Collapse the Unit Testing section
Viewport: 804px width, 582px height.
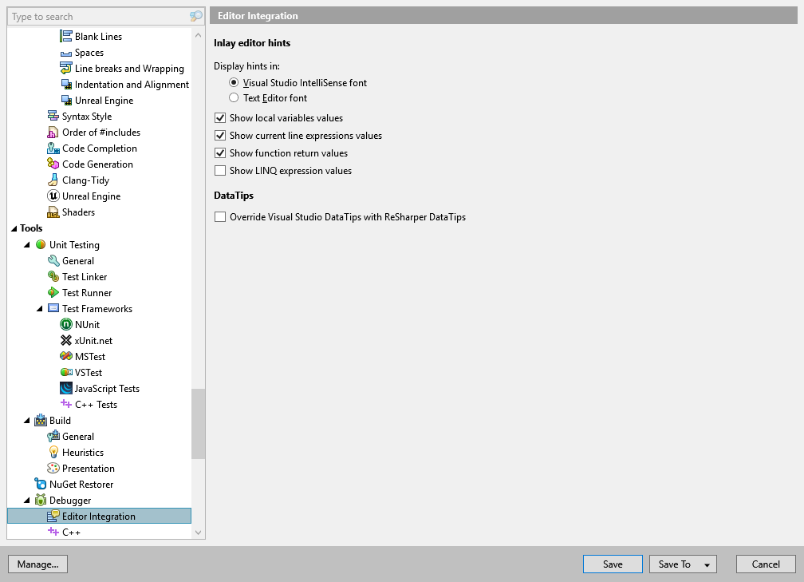point(27,244)
